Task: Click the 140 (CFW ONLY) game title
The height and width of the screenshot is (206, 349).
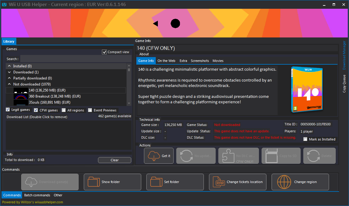Action: coord(156,48)
